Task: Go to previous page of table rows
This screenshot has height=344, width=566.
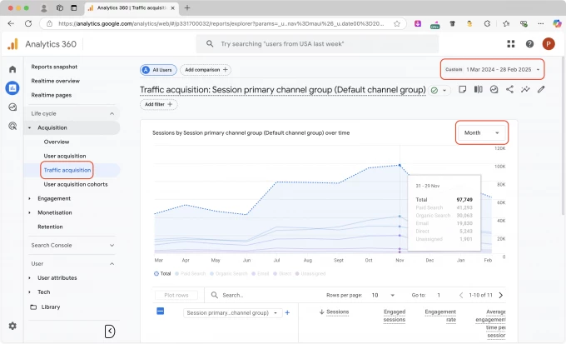Action: pyautogui.click(x=461, y=295)
